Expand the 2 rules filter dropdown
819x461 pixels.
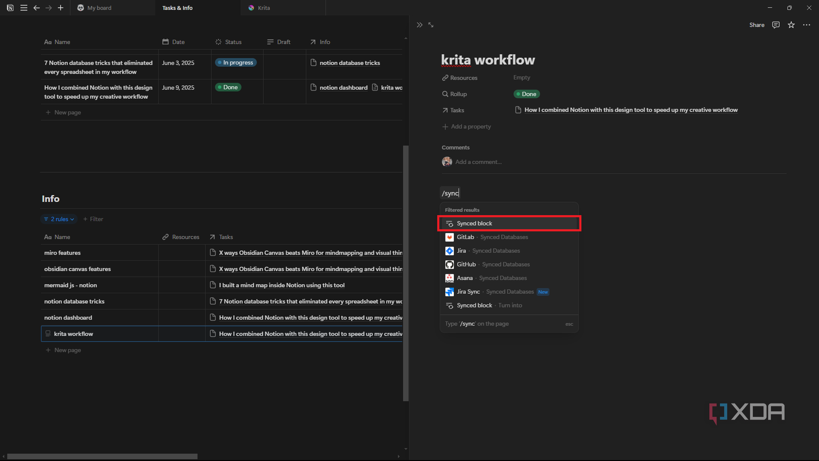[59, 219]
